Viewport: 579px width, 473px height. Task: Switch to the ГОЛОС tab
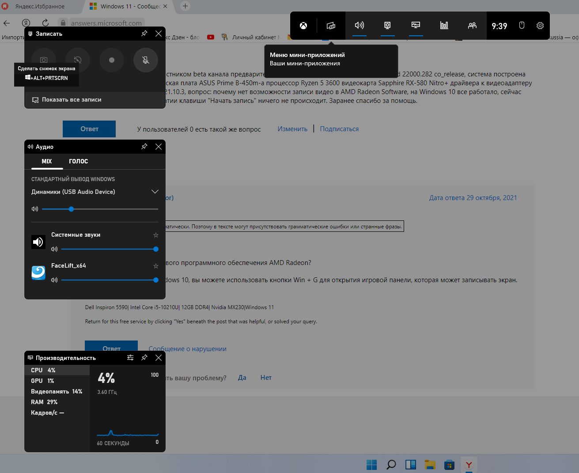tap(78, 161)
